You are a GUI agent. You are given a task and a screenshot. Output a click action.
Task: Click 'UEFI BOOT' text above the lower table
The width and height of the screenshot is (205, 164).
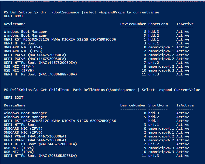click(13, 98)
